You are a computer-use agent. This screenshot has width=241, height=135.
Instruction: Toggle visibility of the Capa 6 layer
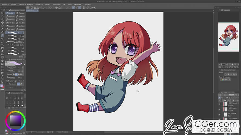pyautogui.click(x=219, y=114)
